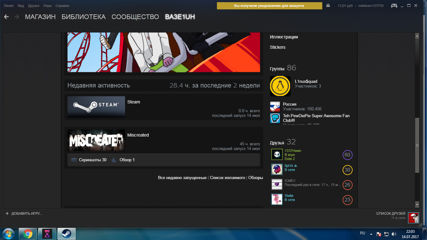Screen dimensions: 427x240
Task: Open the Steam menu
Action: 9,6
